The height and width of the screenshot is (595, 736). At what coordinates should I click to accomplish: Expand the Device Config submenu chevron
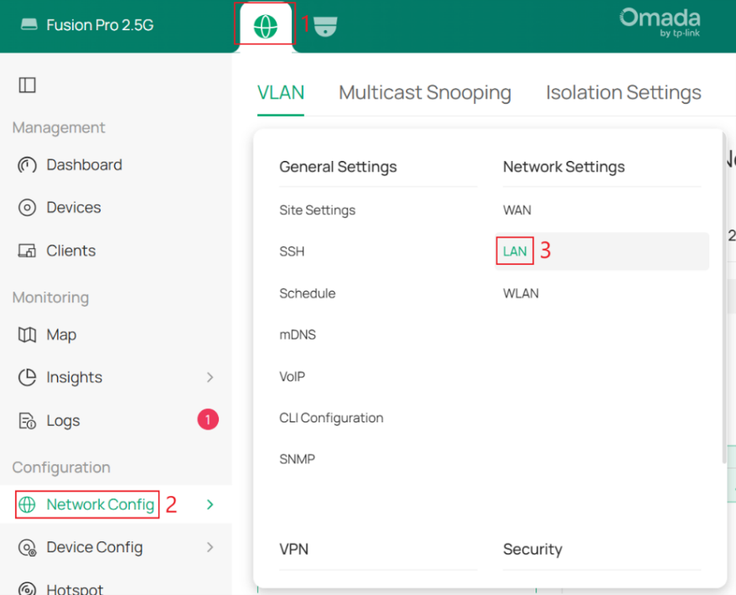pos(210,547)
